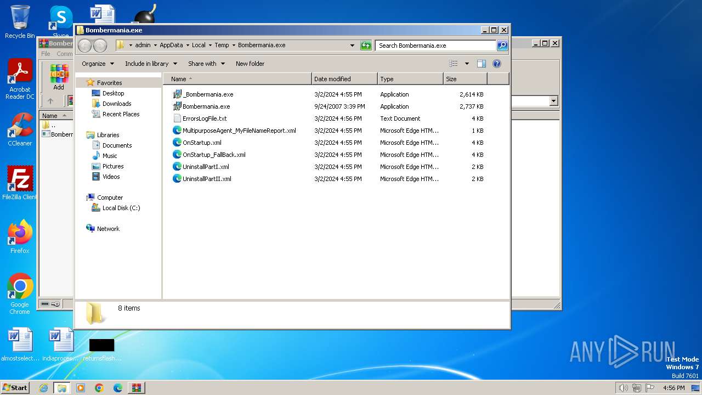This screenshot has width=702, height=395.
Task: Open Skype desktop shortcut
Action: (x=60, y=22)
